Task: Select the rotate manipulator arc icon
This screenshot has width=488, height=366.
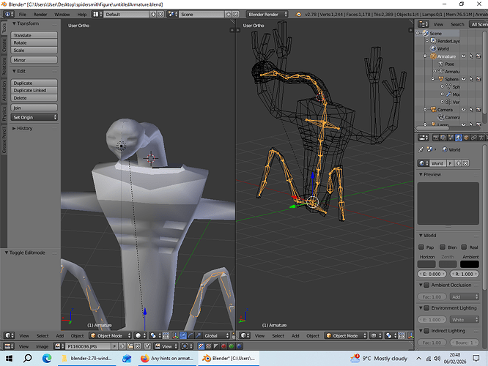Action: coord(191,336)
